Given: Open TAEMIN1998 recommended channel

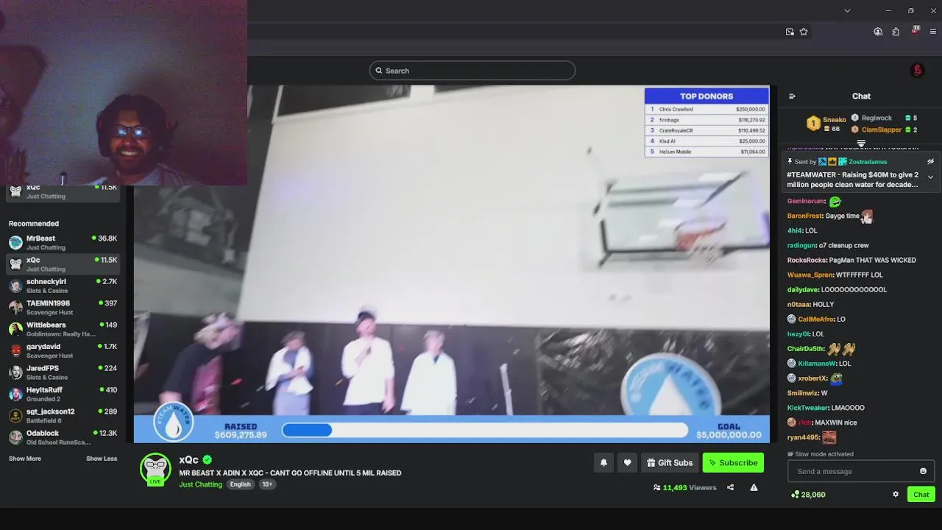Looking at the screenshot, I should [63, 308].
